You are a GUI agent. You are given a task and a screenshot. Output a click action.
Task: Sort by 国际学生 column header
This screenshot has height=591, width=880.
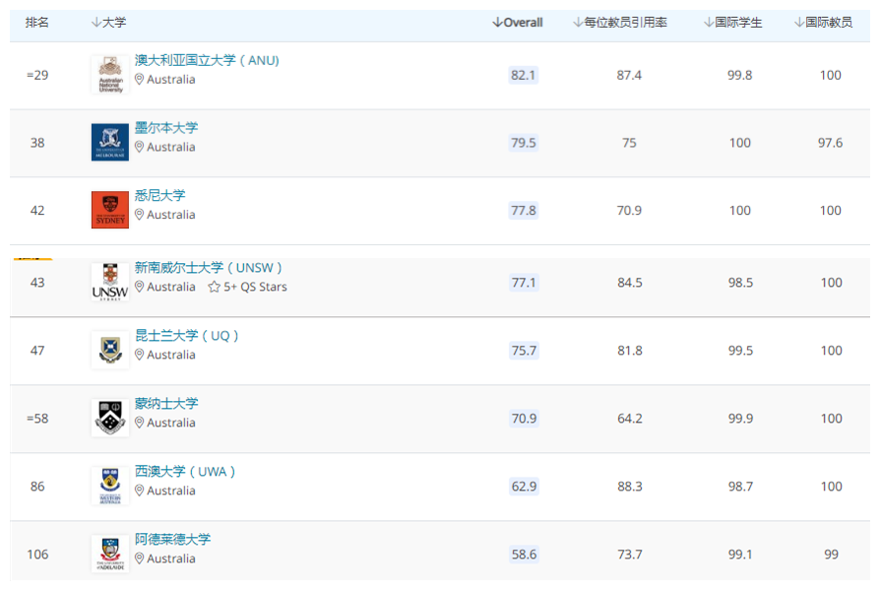point(733,23)
